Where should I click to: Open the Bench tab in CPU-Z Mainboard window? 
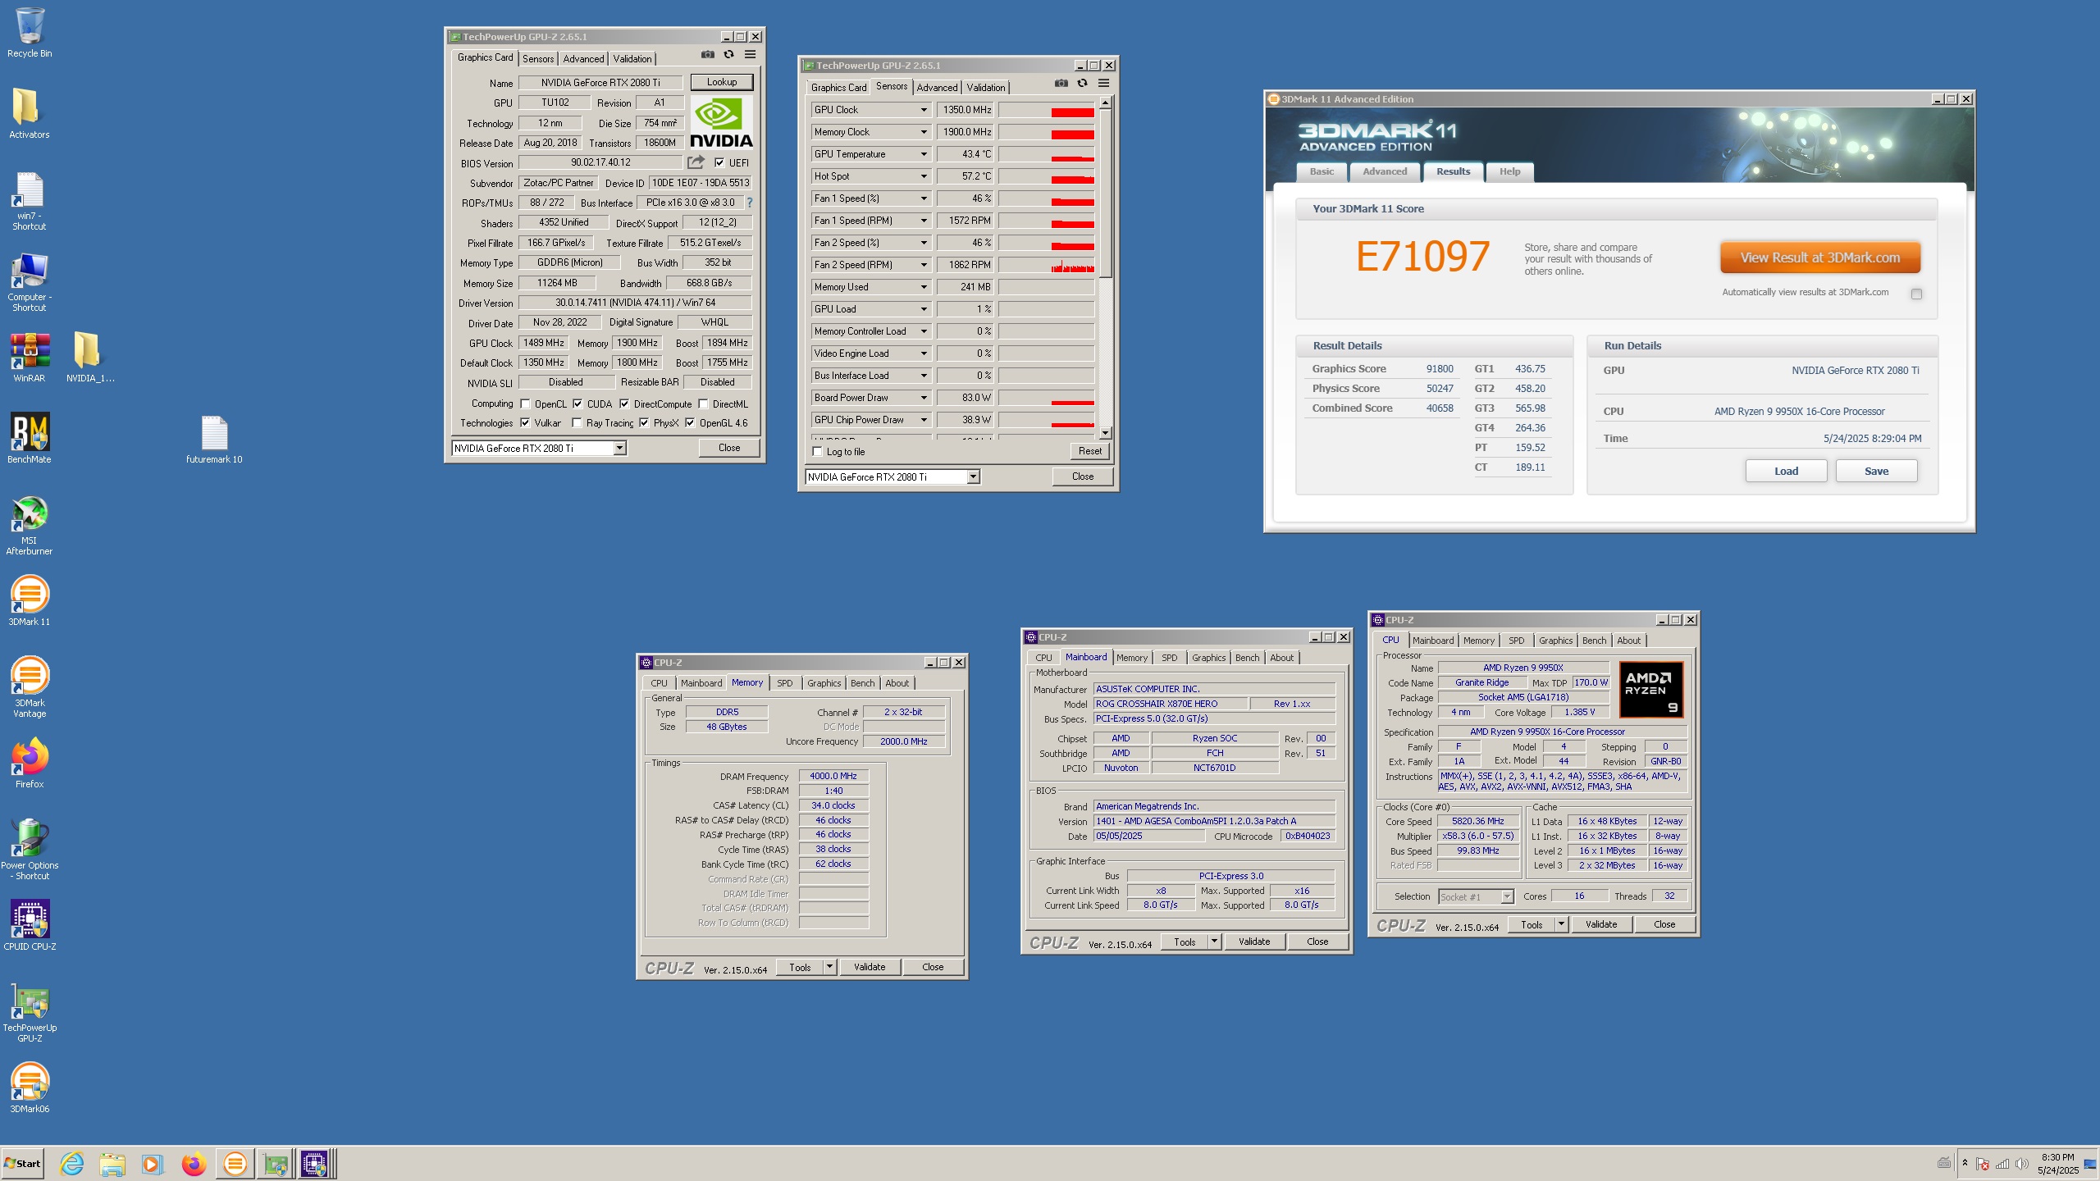[x=1247, y=658]
